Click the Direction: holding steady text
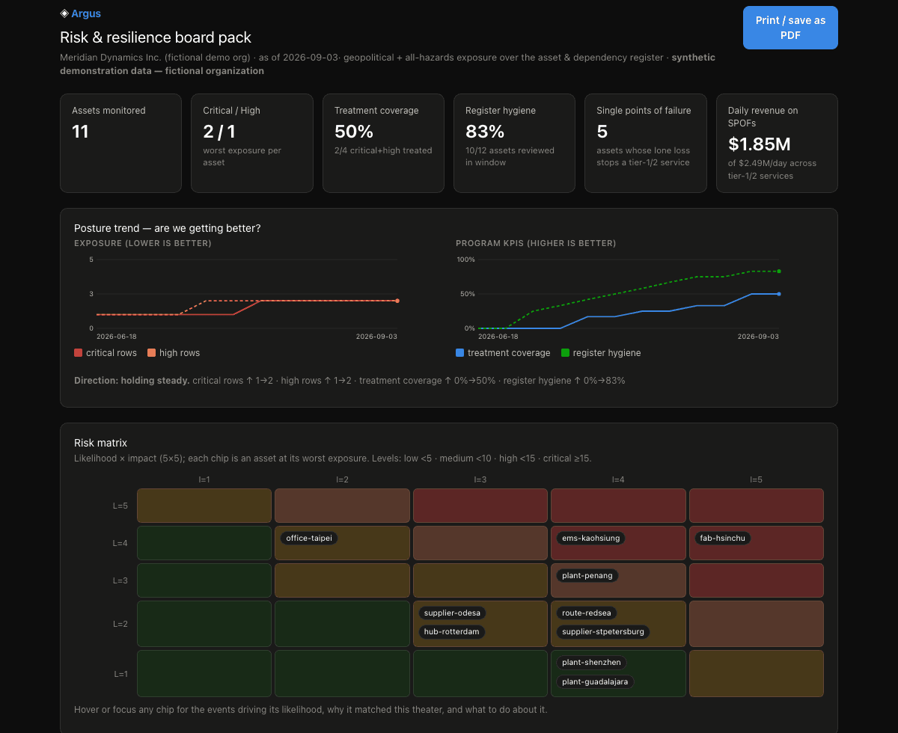The width and height of the screenshot is (898, 733). 132,381
